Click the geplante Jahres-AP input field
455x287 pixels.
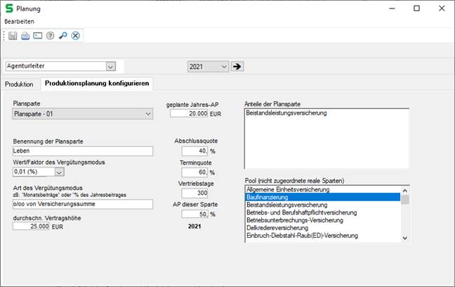click(x=189, y=113)
